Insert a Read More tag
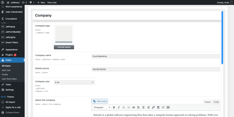The image size is (234, 117). coord(158,107)
